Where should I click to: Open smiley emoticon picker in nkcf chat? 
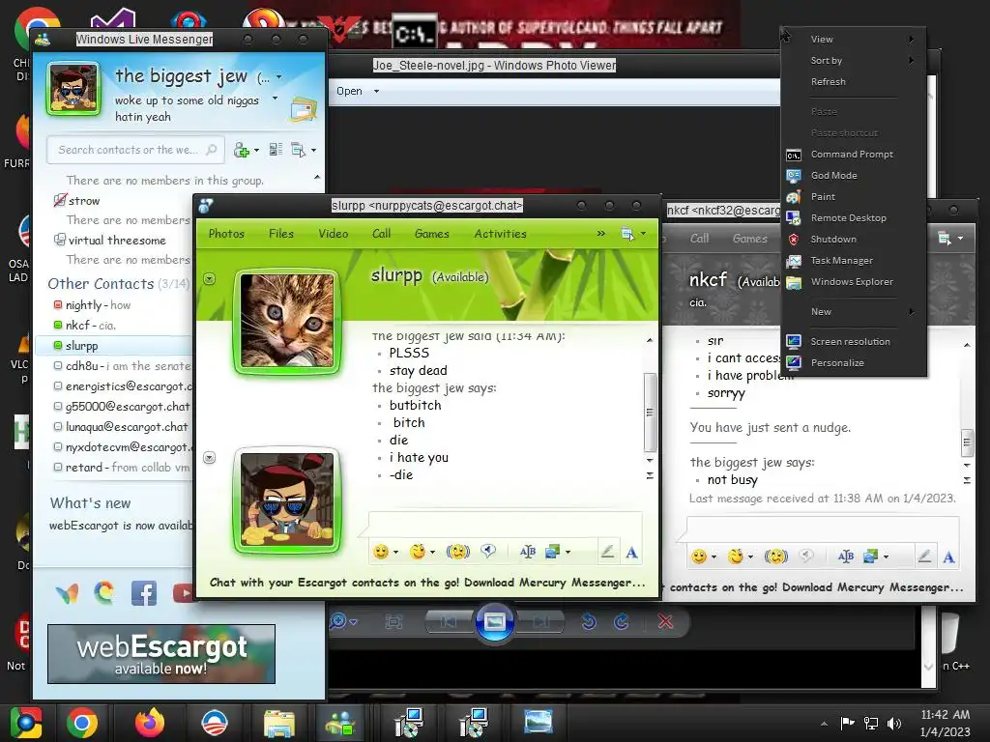[x=699, y=556]
